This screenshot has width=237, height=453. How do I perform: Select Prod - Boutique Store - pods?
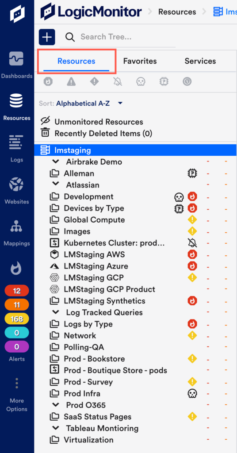point(115,370)
